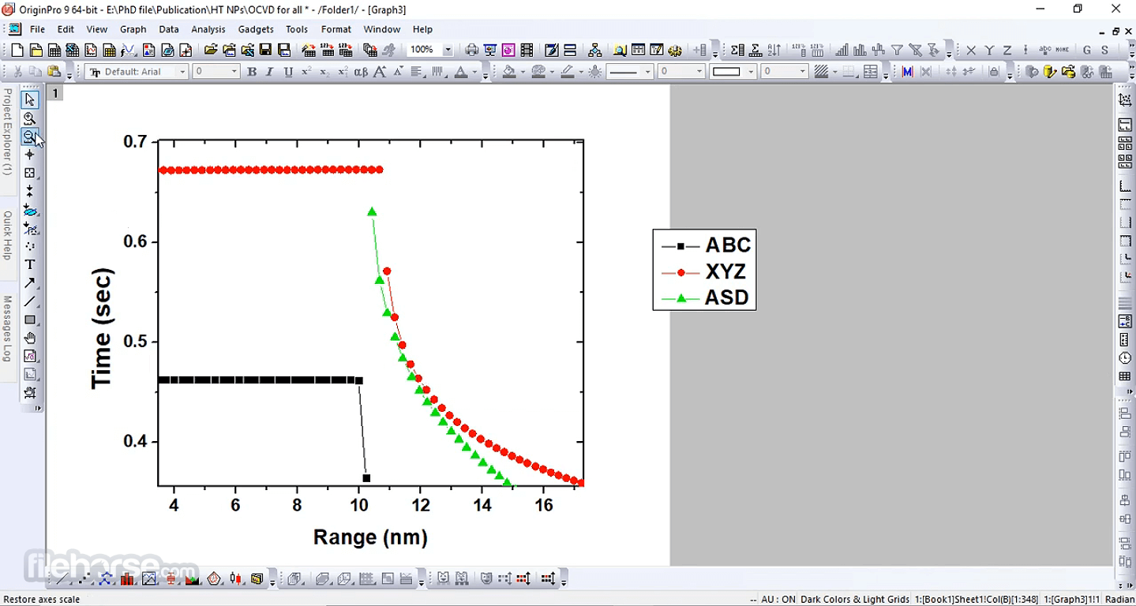Screen dimensions: 1136x606
Task: Click the Time (sec) Y axis title
Action: tap(102, 329)
